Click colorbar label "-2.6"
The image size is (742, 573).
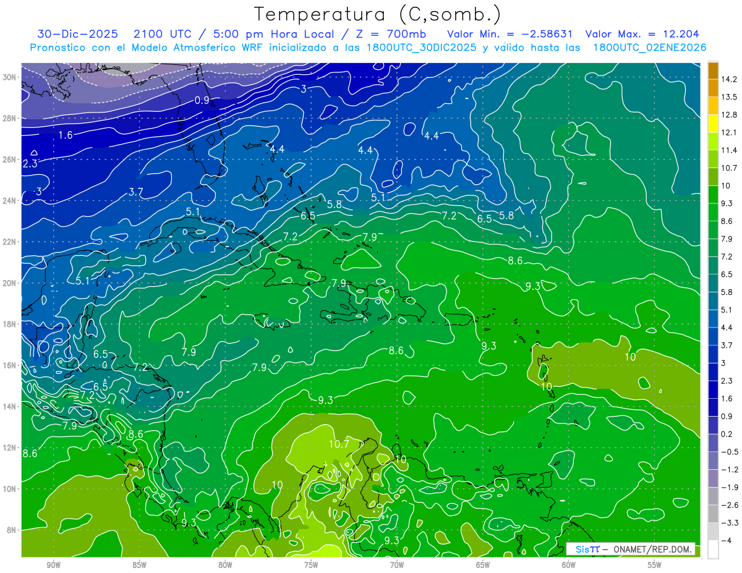point(730,505)
